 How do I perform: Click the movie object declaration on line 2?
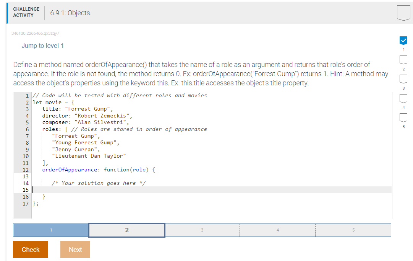(52, 102)
